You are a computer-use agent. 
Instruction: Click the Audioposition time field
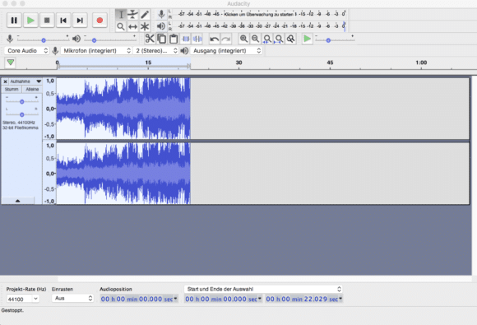pos(139,299)
